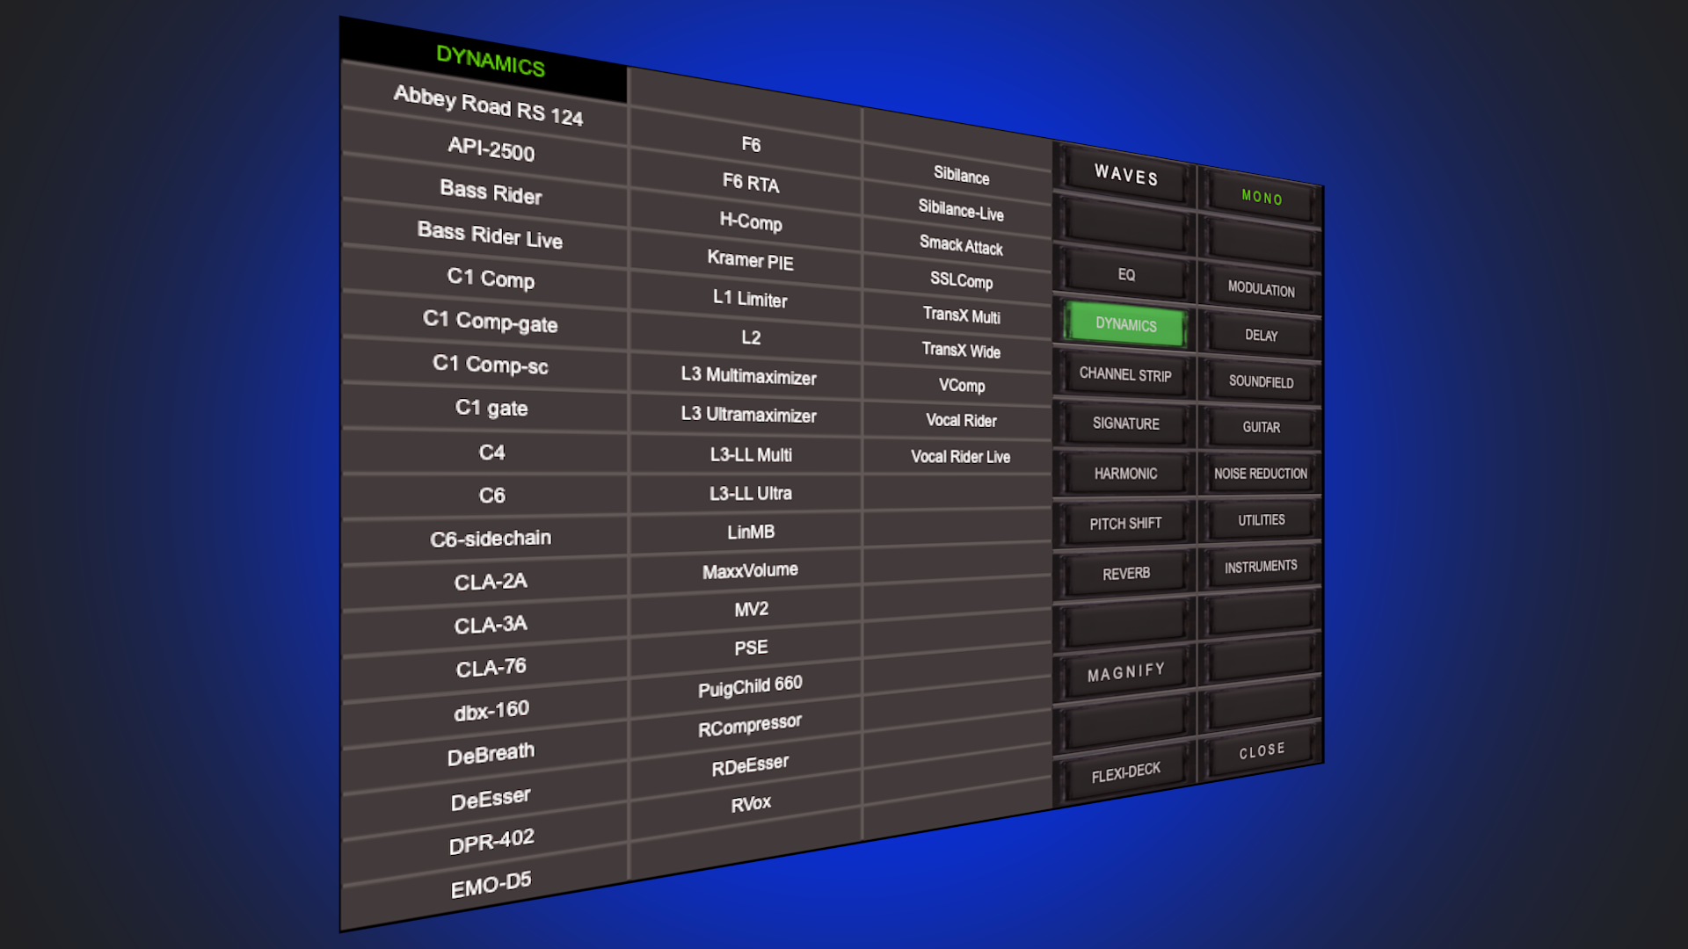Screen dimensions: 1688x949
Task: Toggle MONO mode
Action: tap(1261, 199)
